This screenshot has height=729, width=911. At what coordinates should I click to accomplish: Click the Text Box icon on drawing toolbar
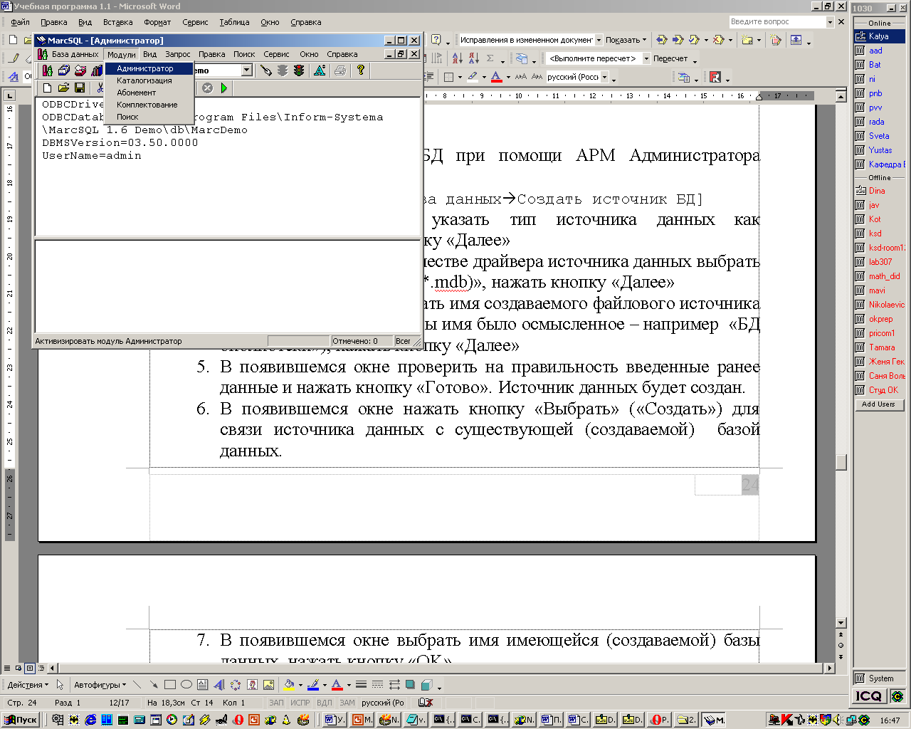click(x=202, y=685)
